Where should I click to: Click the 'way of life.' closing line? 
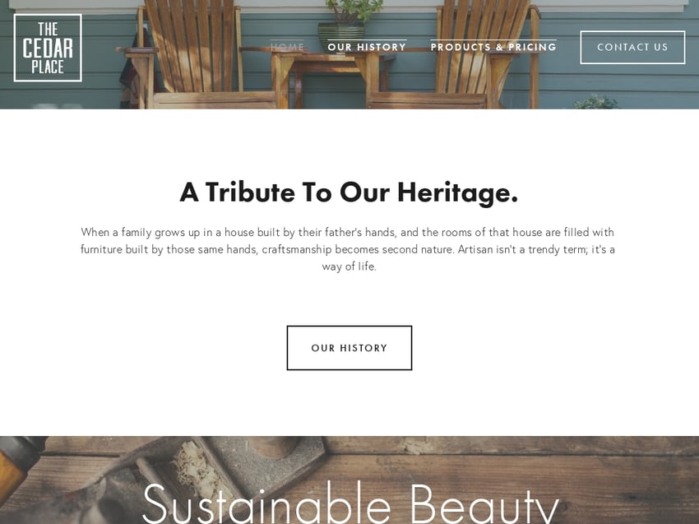[349, 267]
